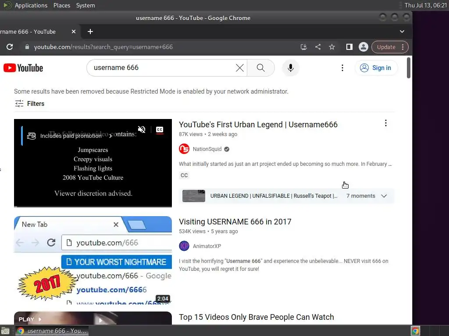Screen dimensions: 449x336
Task: Click the Chrome taskbar entry 'username 666 - You...'
Action: click(52, 331)
